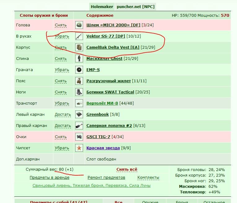Click Снять for the Голова slot

coord(61,25)
